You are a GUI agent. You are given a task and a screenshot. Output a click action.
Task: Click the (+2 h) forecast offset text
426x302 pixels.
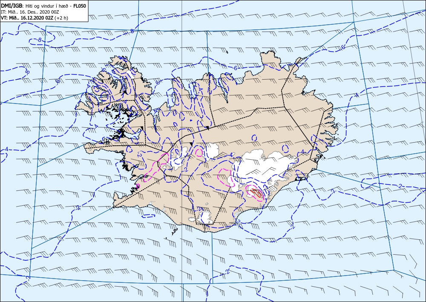pyautogui.click(x=61, y=18)
